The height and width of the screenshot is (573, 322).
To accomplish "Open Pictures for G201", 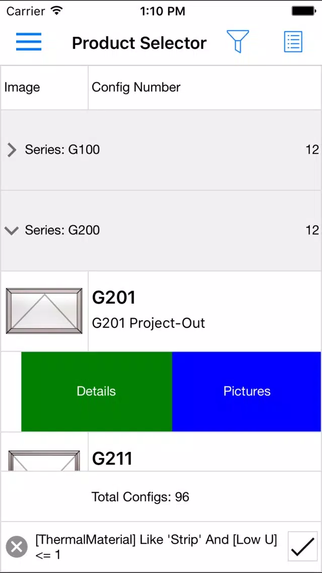I will click(x=247, y=391).
